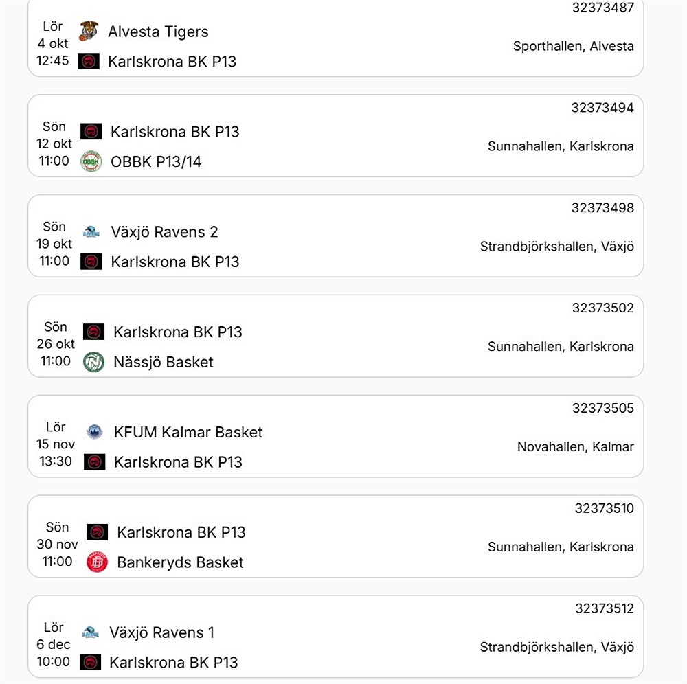687x684 pixels.
Task: Click the OBBK P13/14 club logo
Action: (x=91, y=162)
